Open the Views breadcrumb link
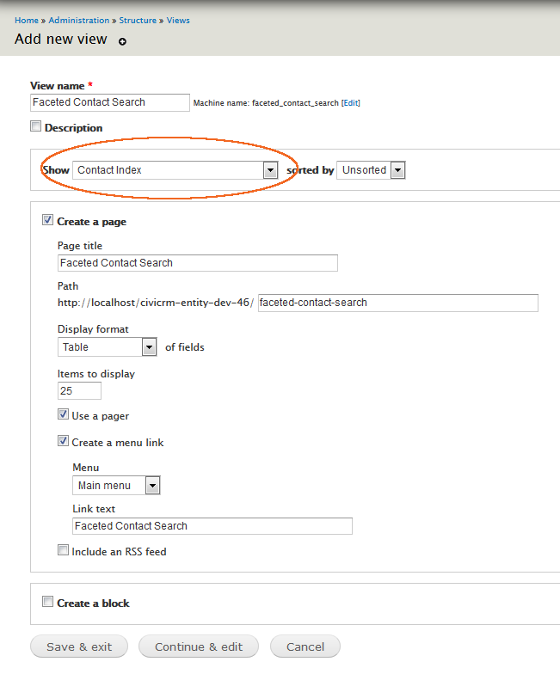The height and width of the screenshot is (674, 560). (178, 21)
